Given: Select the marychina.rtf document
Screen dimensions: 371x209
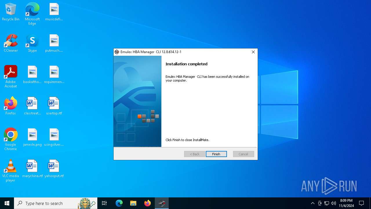Looking at the screenshot, I should coord(32,169).
